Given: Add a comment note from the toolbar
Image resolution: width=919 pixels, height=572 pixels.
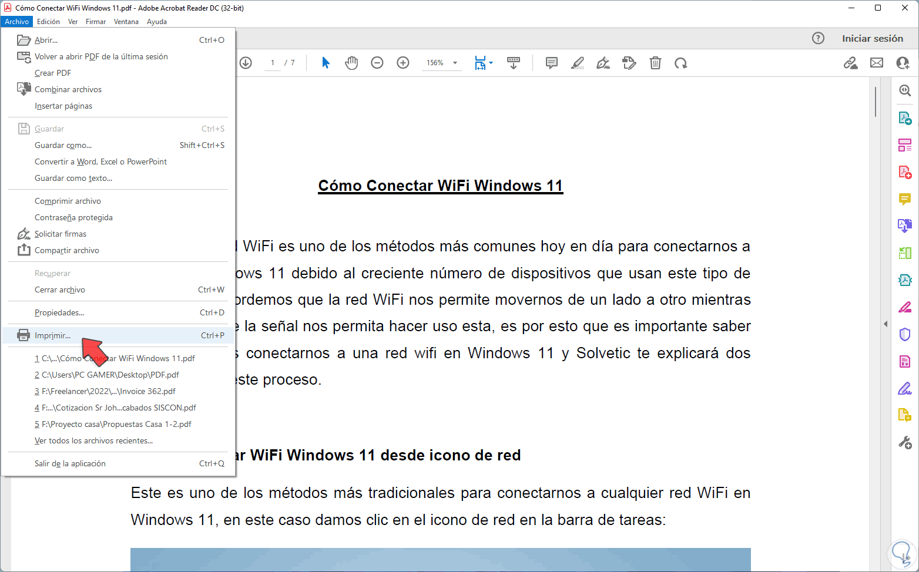Looking at the screenshot, I should pos(551,63).
